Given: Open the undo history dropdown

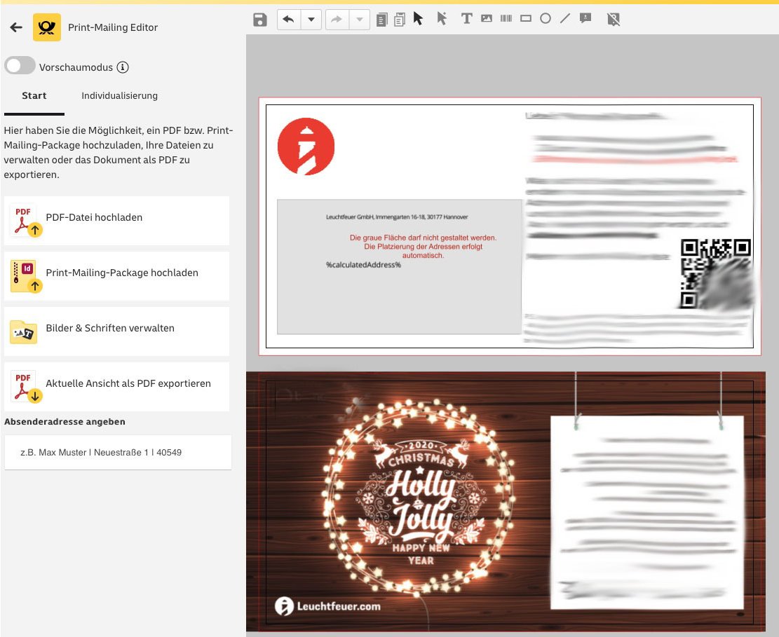Looking at the screenshot, I should point(311,20).
